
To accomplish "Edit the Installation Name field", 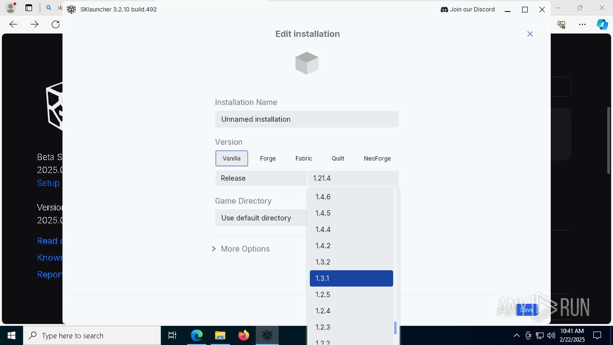I will pos(307,119).
